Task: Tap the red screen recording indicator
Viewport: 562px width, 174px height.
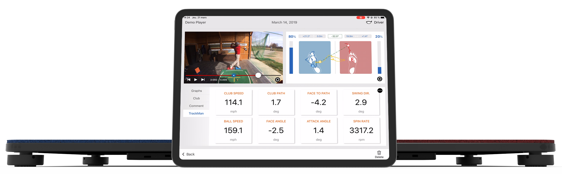Action: 360,18
